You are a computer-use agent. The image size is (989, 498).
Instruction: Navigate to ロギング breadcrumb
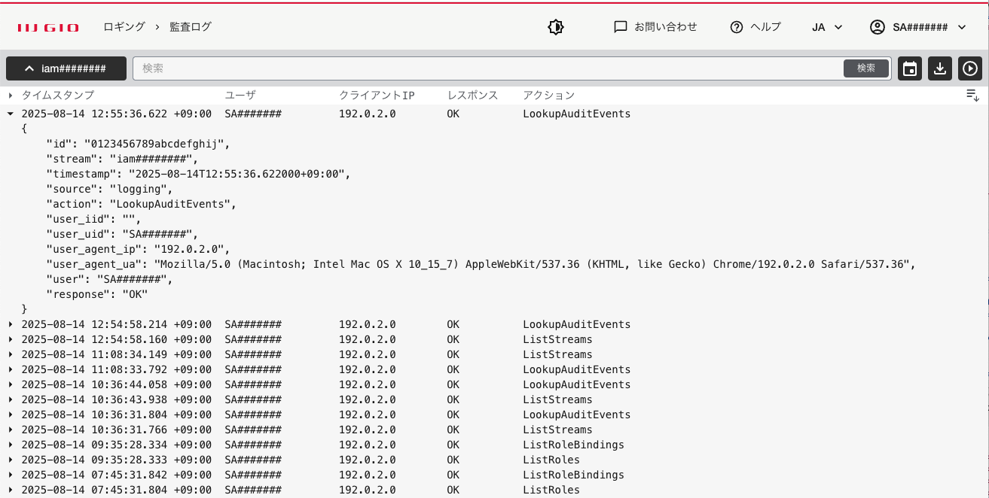click(124, 27)
